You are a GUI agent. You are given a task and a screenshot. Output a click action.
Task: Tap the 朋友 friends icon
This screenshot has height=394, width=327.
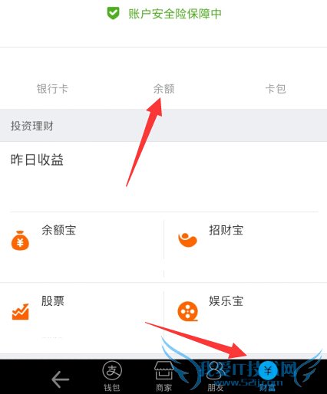(216, 370)
